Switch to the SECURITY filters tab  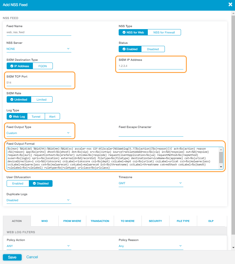tap(155, 221)
